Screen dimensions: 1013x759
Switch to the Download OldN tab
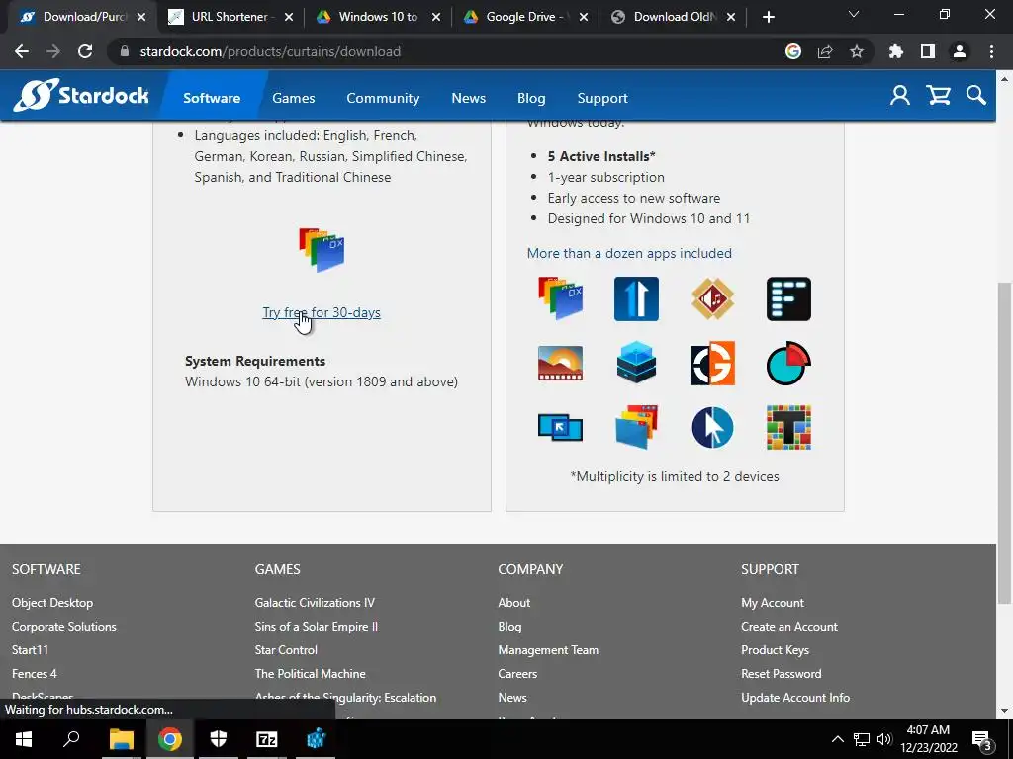tap(672, 17)
